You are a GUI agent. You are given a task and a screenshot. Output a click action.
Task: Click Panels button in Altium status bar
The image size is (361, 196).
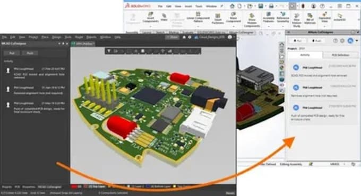click(230, 193)
